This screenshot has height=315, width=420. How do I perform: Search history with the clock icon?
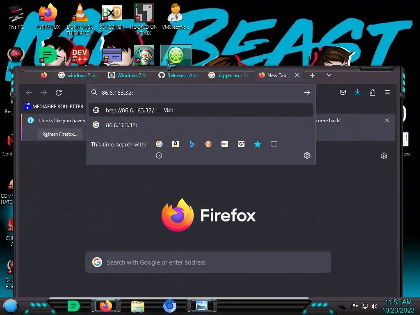159,155
